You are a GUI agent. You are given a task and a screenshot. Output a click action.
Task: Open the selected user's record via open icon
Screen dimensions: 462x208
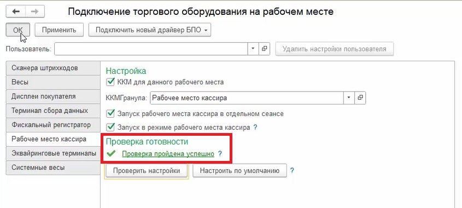[x=264, y=49]
